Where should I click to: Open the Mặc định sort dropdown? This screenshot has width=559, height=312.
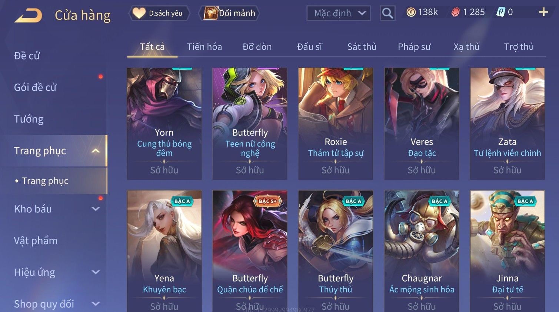339,13
